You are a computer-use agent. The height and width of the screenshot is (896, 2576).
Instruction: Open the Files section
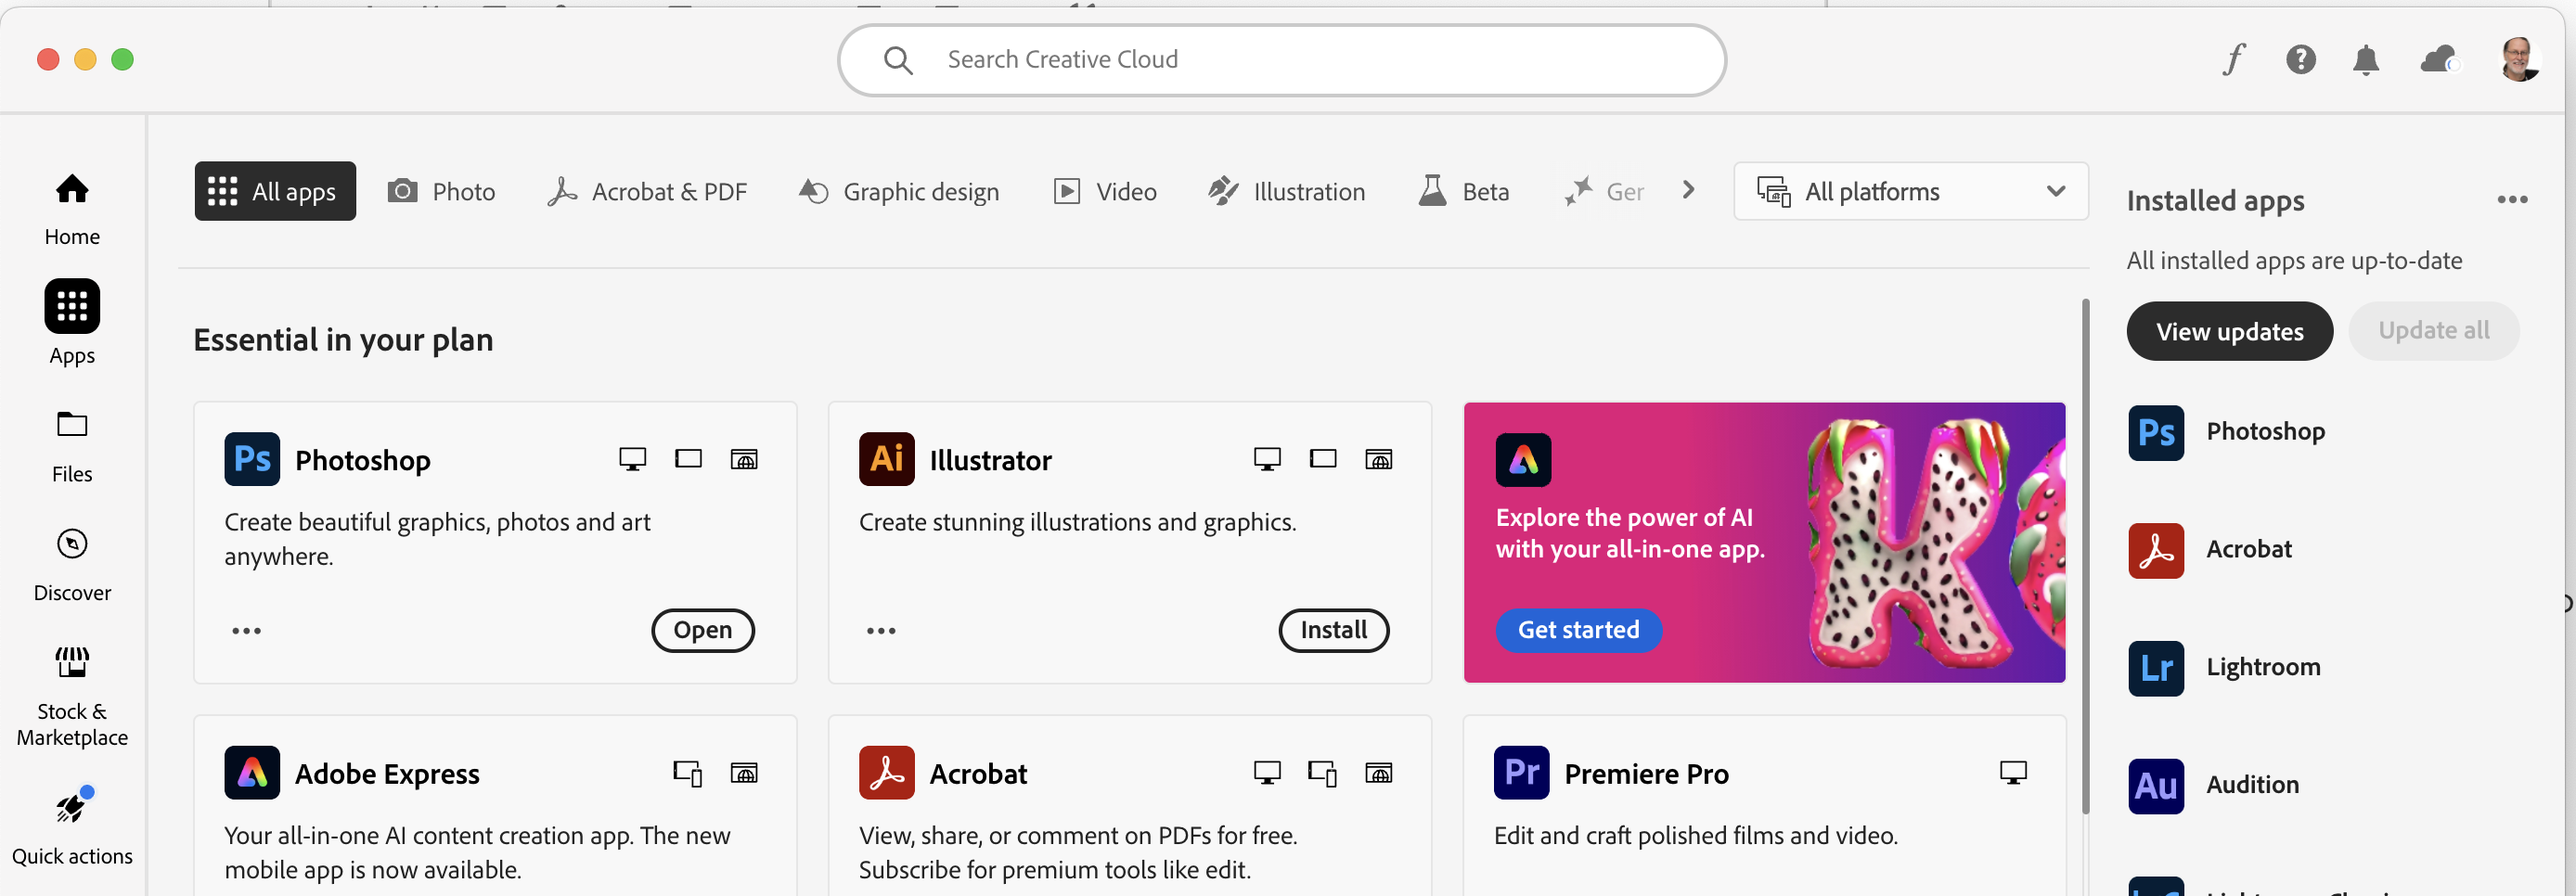pos(71,443)
